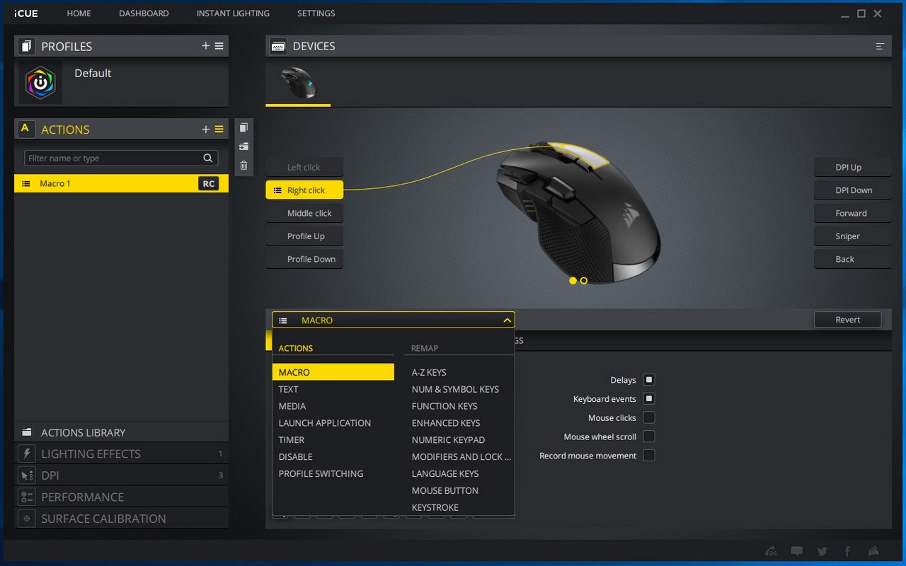
Task: Open the Twitter icon link
Action: [822, 552]
